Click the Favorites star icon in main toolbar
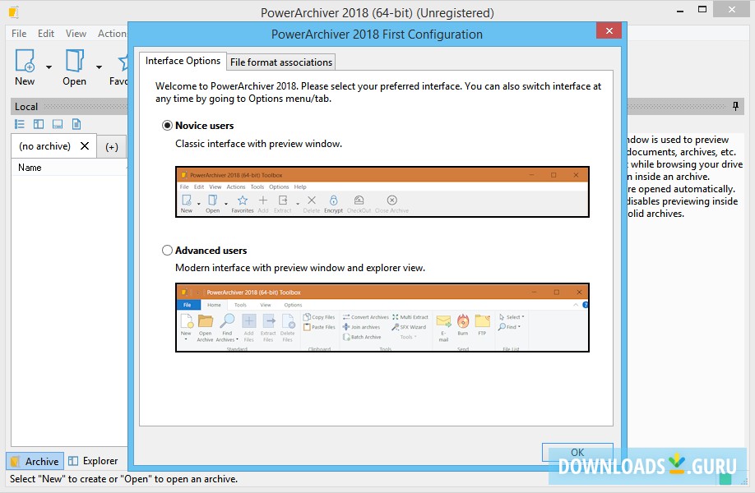This screenshot has height=493, width=755. point(123,62)
